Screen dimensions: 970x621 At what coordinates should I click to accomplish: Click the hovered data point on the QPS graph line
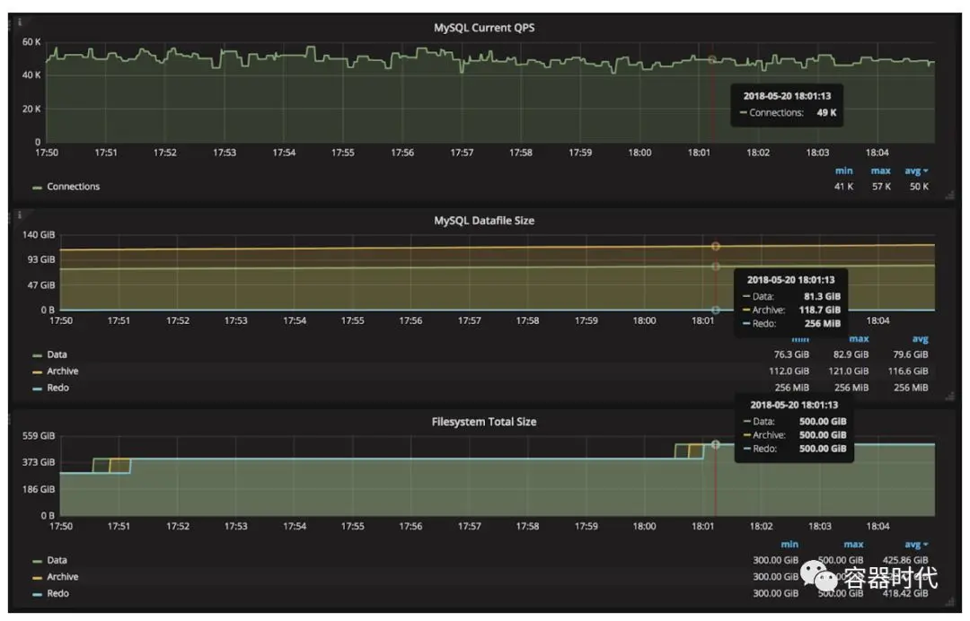pyautogui.click(x=712, y=59)
